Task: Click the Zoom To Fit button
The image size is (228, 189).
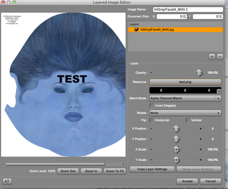Action: click(115, 171)
